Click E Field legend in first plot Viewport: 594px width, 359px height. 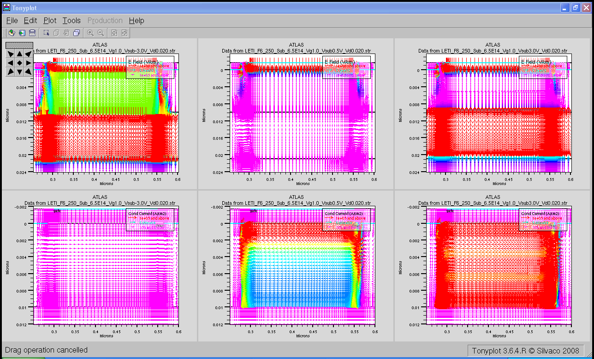click(x=149, y=67)
